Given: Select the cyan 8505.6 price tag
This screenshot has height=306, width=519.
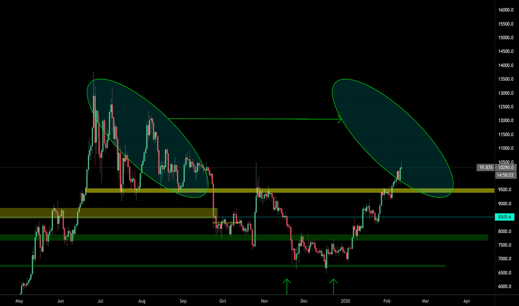Looking at the screenshot, I should click(505, 217).
